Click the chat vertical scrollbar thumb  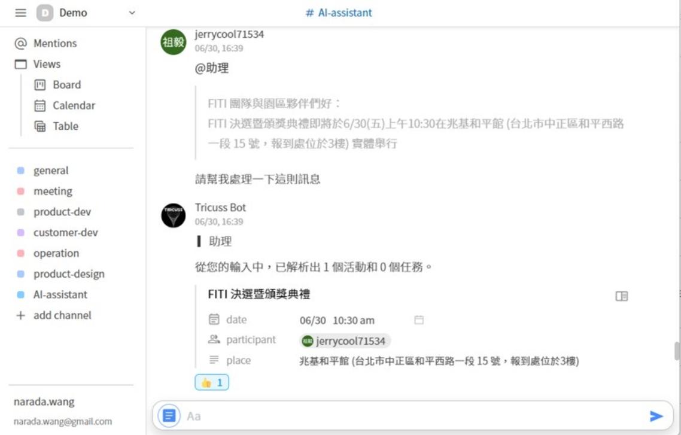coord(677,351)
